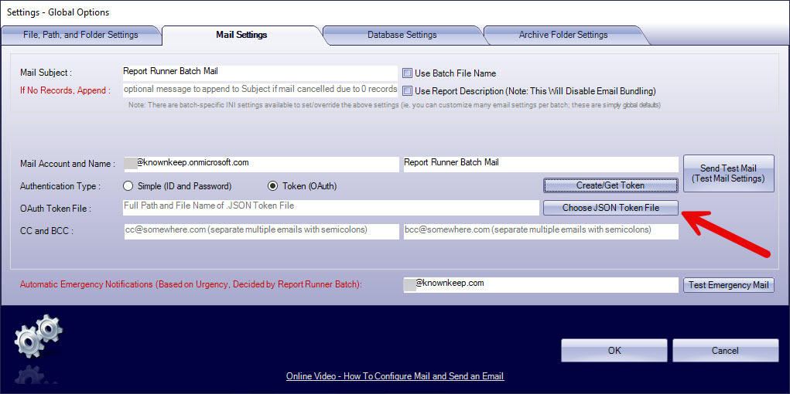
Task: Switch to Database Settings tab
Action: (x=402, y=35)
